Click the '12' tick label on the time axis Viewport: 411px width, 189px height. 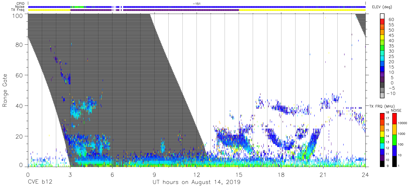(x=196, y=175)
